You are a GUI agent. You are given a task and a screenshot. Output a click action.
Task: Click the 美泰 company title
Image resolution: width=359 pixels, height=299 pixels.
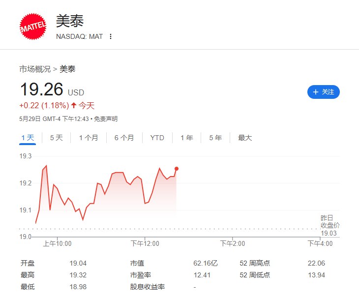pos(70,21)
